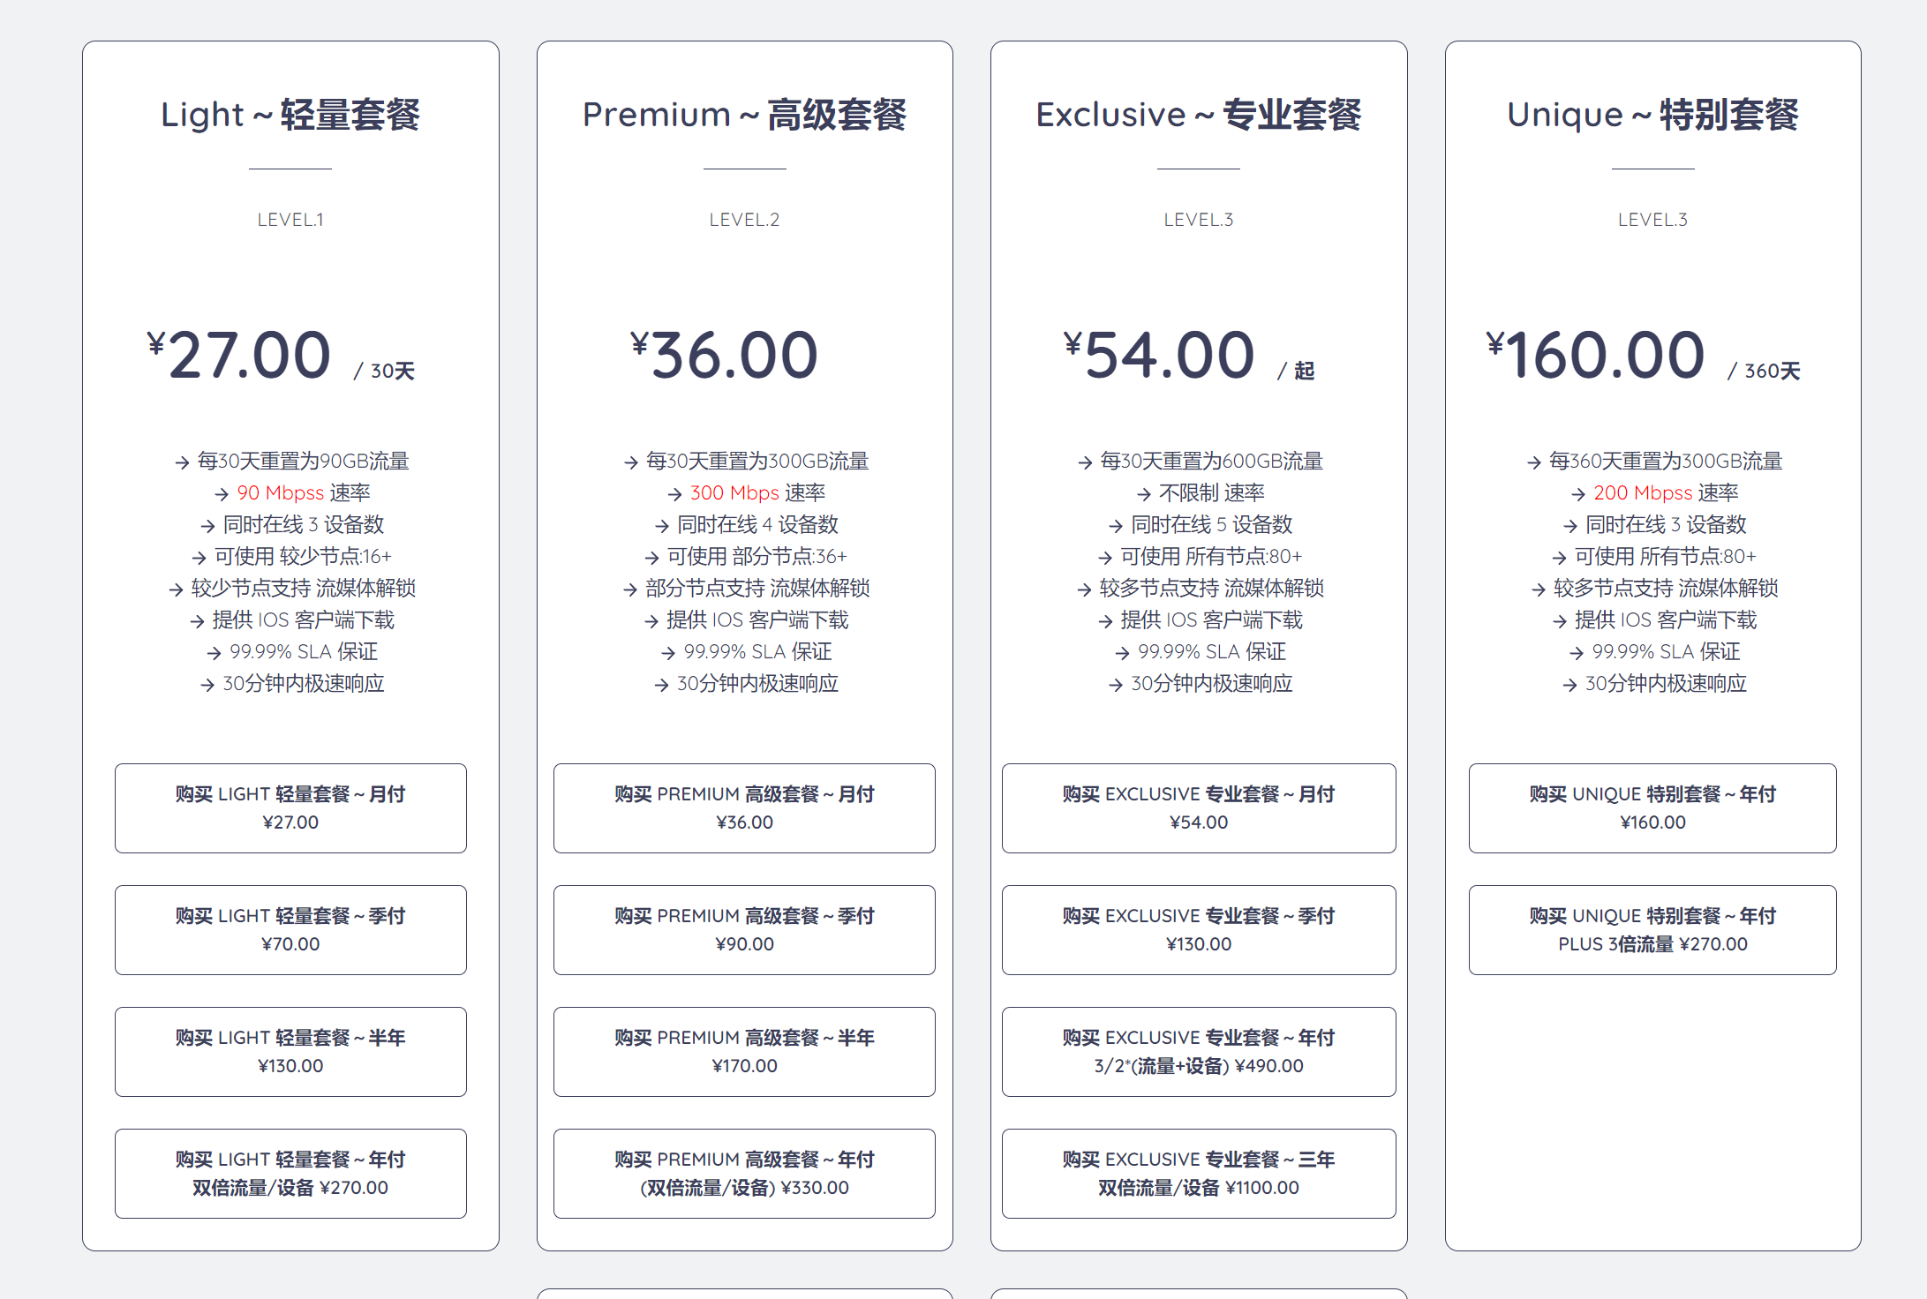Buy Light plan monthly for ¥27.00
This screenshot has width=1927, height=1299.
pyautogui.click(x=290, y=807)
